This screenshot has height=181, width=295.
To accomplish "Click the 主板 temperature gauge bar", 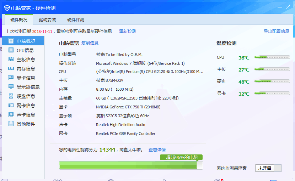I will click(272, 69).
